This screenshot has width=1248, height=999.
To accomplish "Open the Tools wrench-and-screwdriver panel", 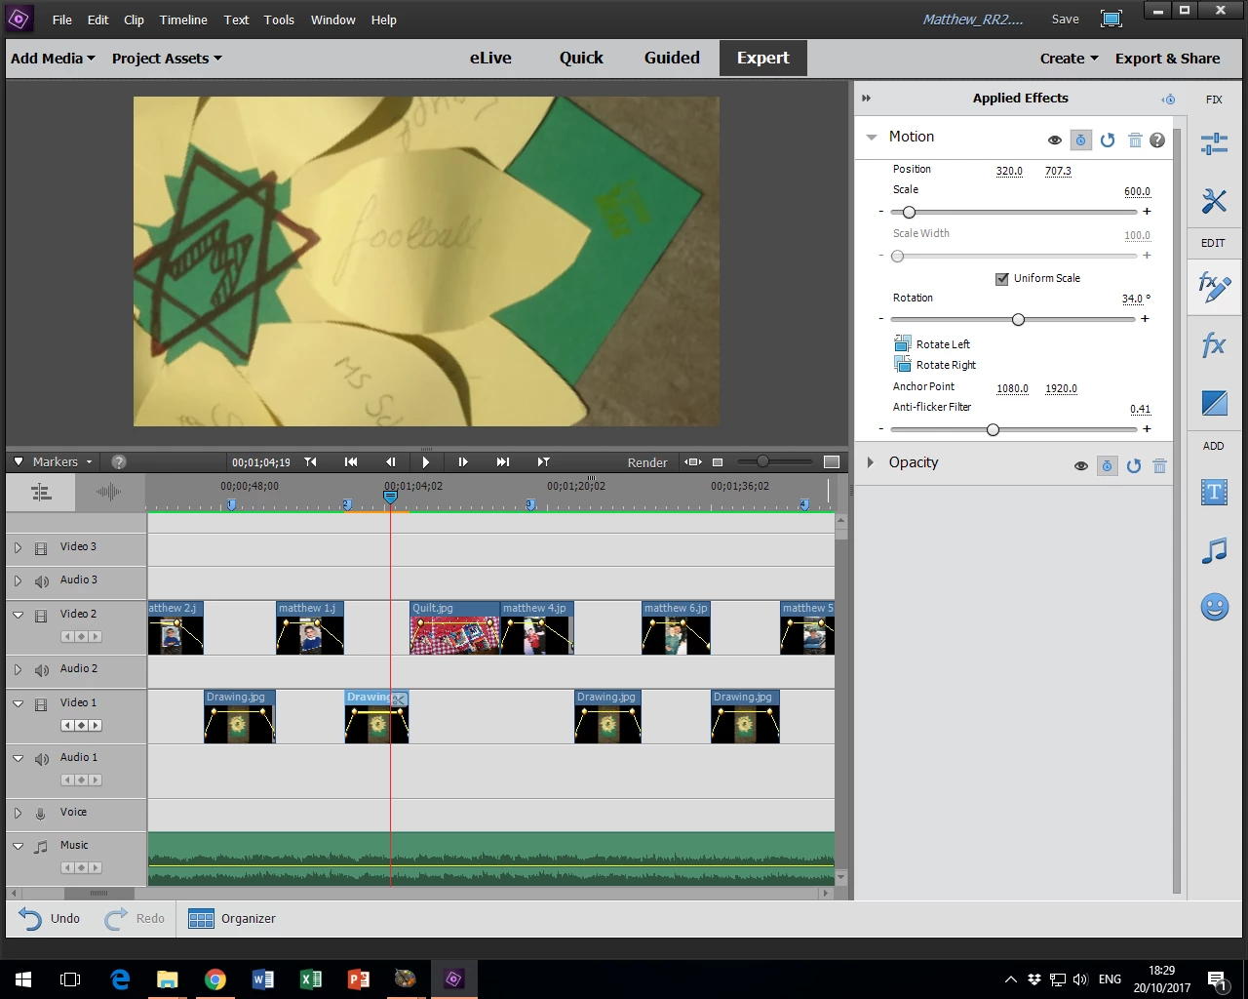I will point(1214,201).
